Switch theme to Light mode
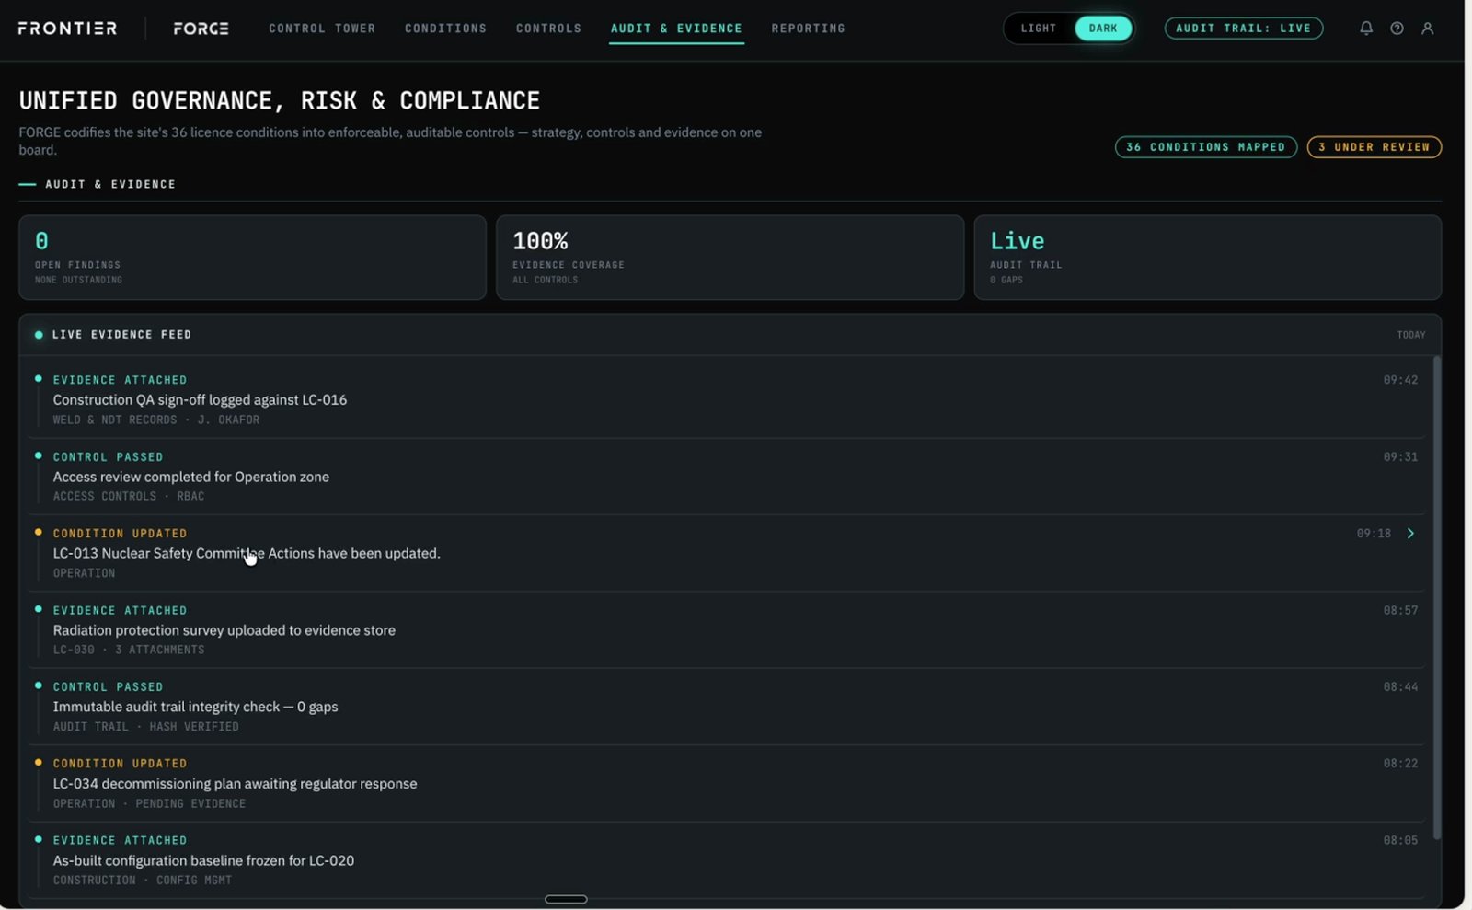This screenshot has width=1472, height=910. coord(1039,29)
